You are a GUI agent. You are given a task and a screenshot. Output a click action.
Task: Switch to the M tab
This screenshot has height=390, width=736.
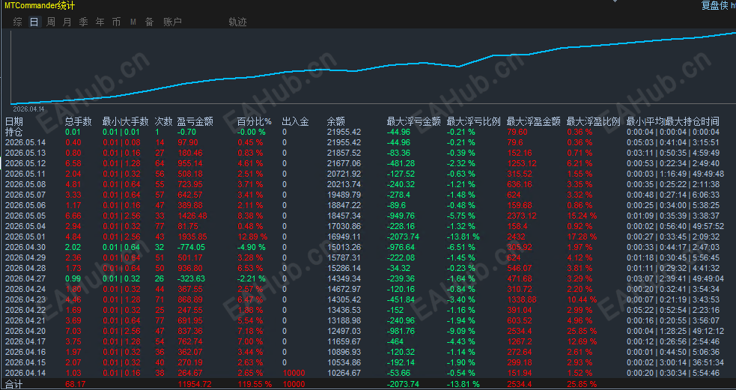(133, 22)
